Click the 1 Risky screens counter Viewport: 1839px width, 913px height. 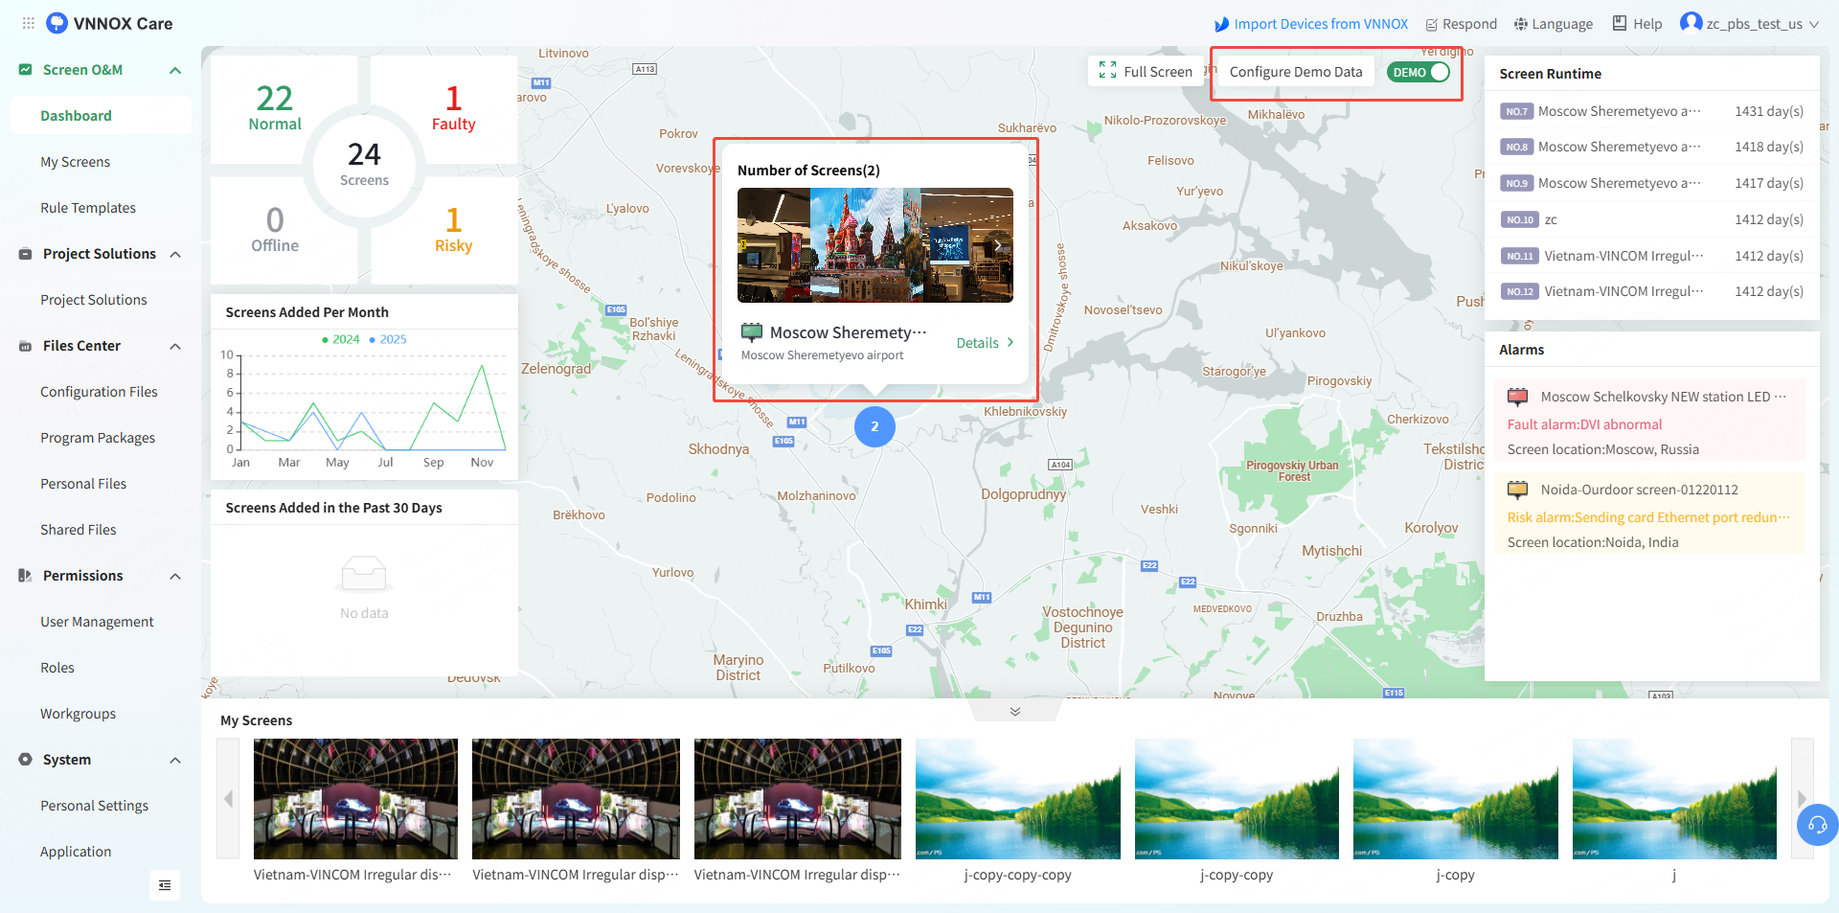tap(453, 230)
